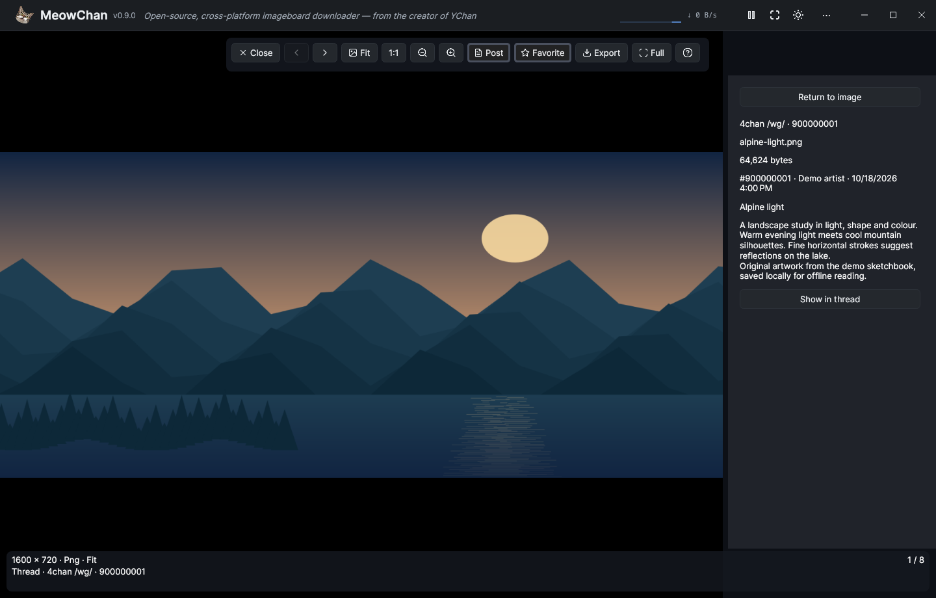Toggle the Post details panel
The height and width of the screenshot is (598, 936).
[x=489, y=53]
